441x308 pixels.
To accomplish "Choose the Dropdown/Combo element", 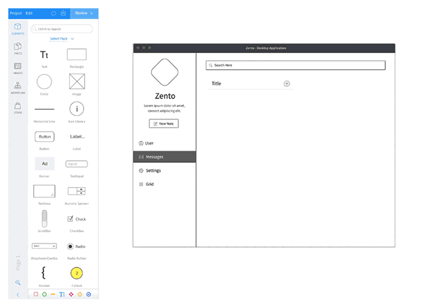I will point(44,246).
